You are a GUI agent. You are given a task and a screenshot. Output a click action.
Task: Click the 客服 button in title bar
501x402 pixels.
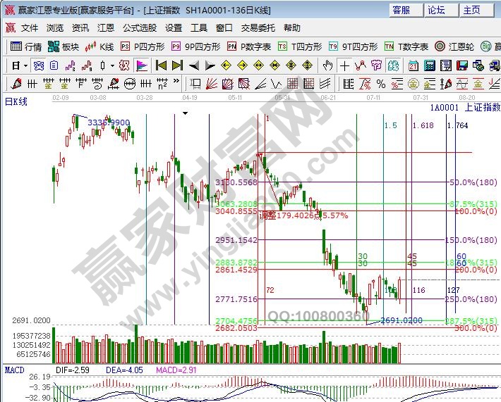coord(402,10)
